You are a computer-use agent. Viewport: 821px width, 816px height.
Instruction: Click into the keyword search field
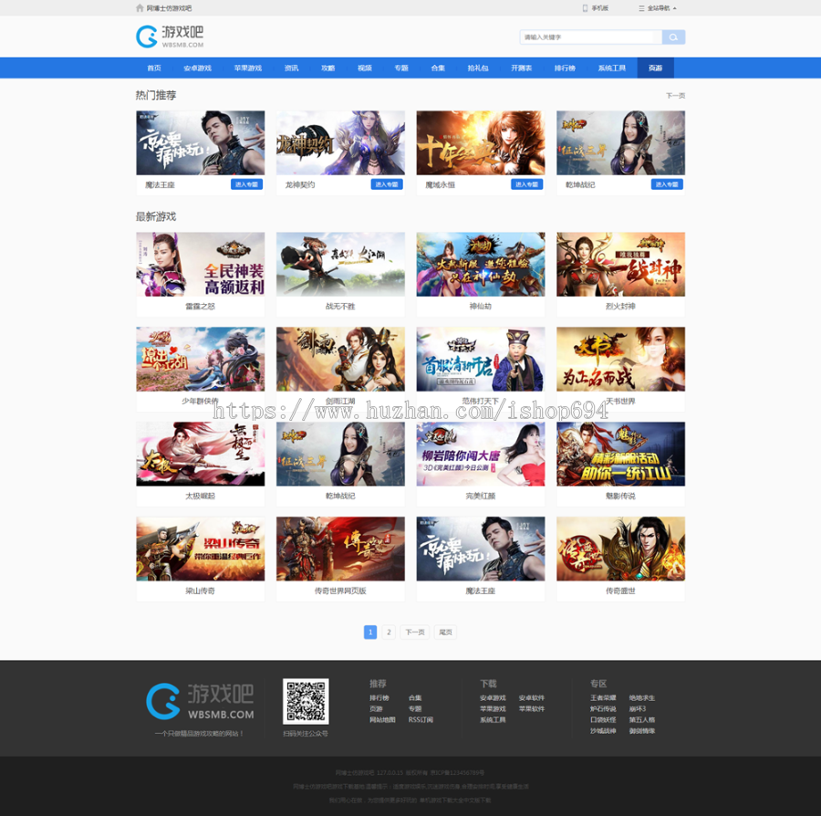click(590, 37)
